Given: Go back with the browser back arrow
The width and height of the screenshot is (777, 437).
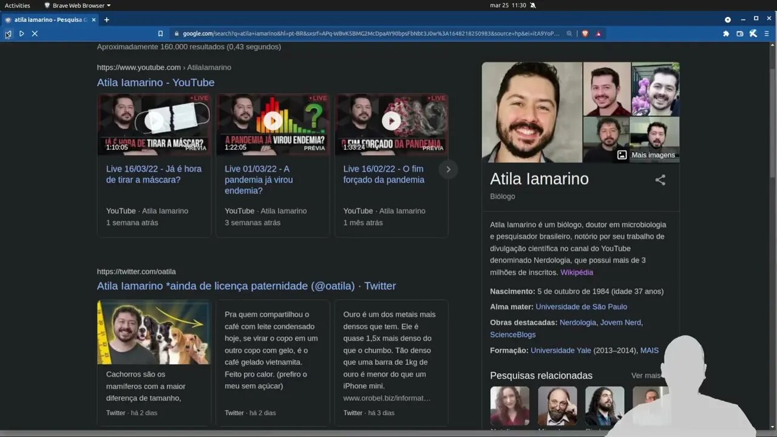Looking at the screenshot, I should [8, 33].
